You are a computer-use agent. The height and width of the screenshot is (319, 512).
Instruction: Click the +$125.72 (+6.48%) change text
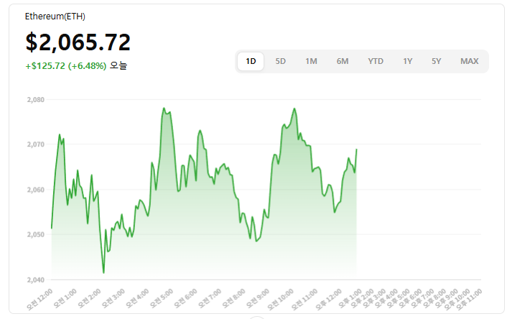66,66
